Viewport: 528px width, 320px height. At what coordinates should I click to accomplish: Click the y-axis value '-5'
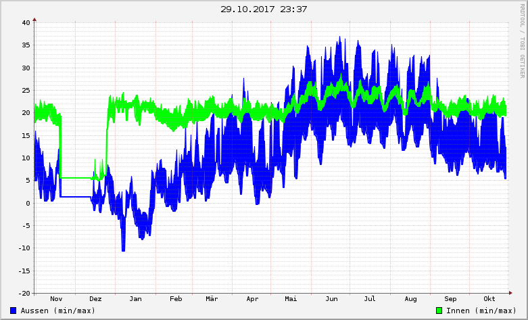(x=26, y=226)
